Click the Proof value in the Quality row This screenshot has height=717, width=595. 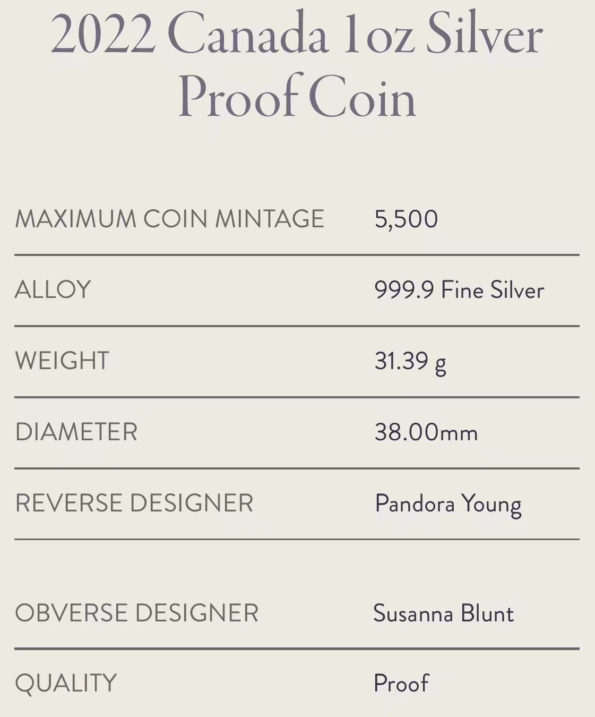pos(401,684)
